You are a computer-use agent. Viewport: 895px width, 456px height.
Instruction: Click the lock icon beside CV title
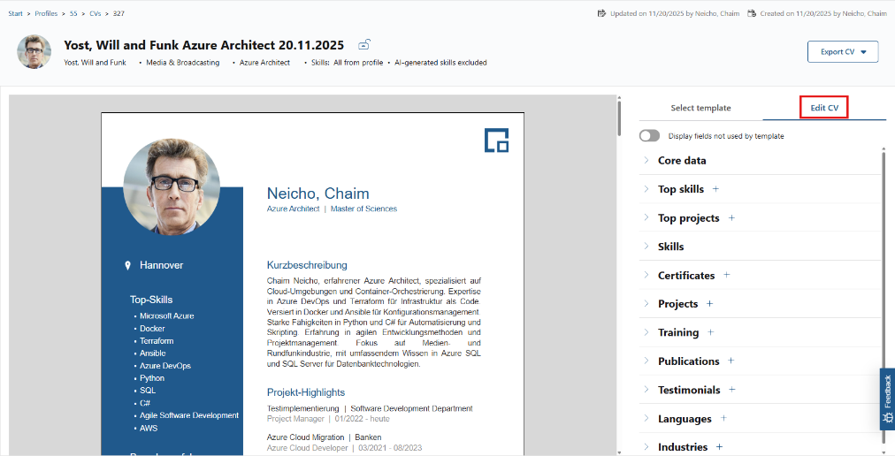(364, 44)
